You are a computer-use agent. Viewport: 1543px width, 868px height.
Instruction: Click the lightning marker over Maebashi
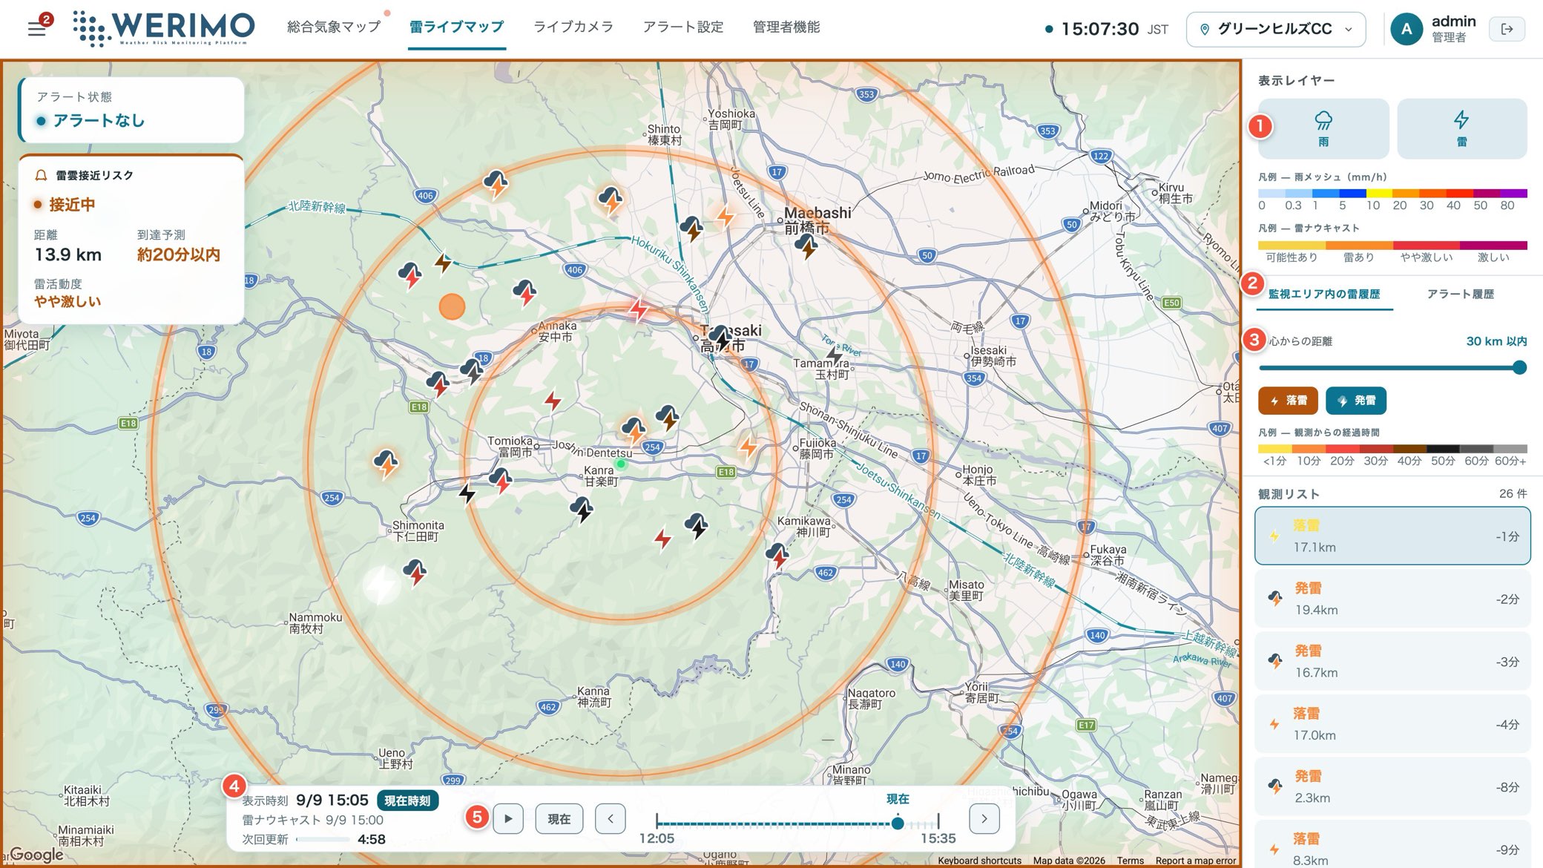click(806, 246)
